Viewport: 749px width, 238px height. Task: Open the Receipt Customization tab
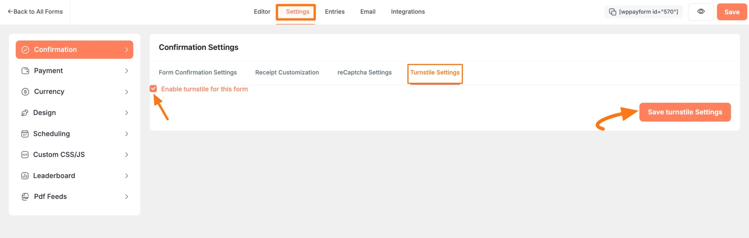pos(287,72)
